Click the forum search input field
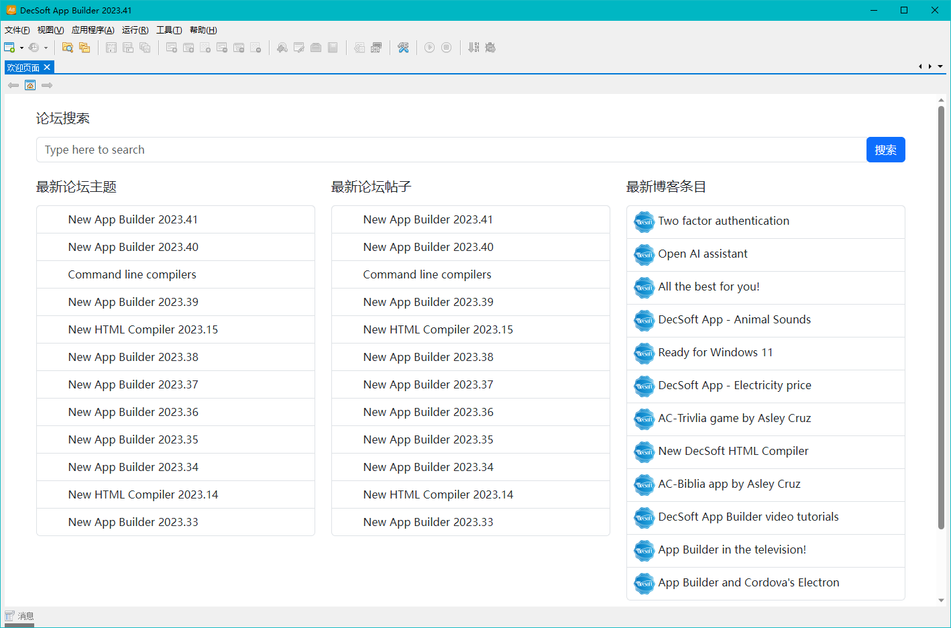Image resolution: width=951 pixels, height=628 pixels. click(x=451, y=150)
